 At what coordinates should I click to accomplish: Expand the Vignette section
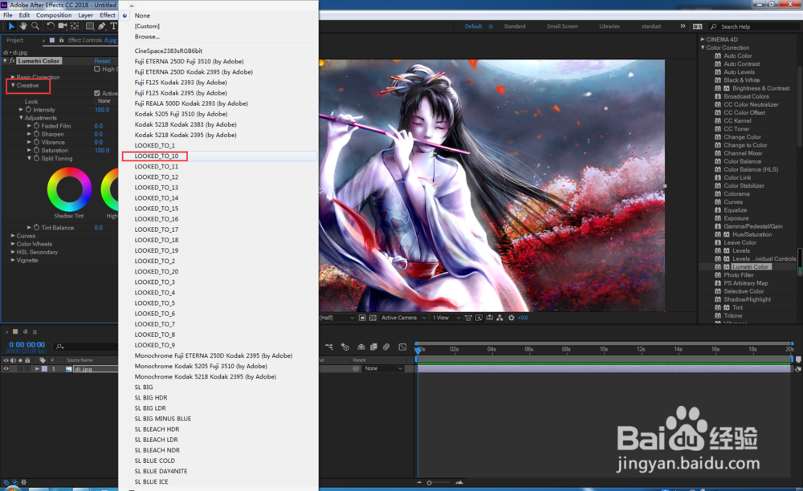pyautogui.click(x=13, y=260)
